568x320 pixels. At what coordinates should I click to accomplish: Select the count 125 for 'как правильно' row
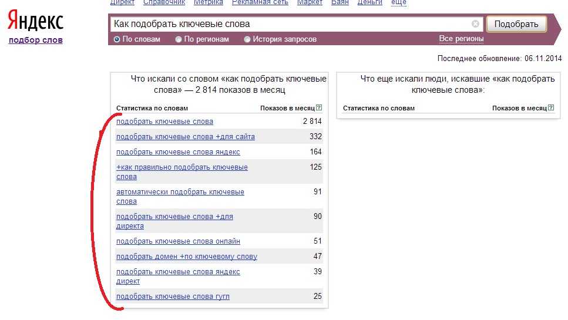315,167
